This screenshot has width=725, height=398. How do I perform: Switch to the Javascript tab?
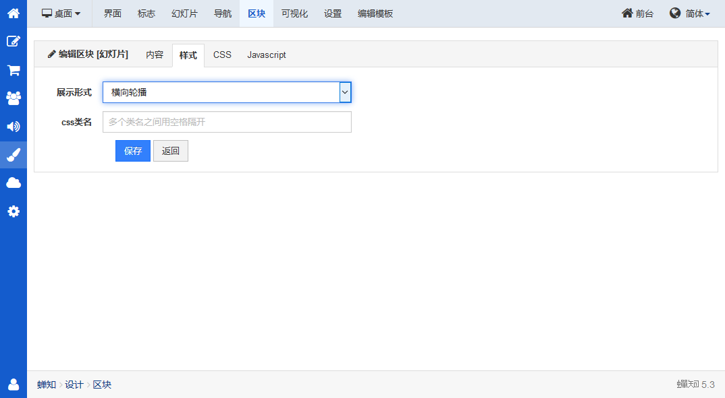click(266, 55)
